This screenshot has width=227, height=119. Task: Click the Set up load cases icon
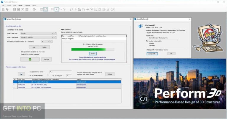53,9
